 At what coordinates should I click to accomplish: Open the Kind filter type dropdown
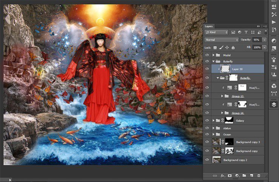tap(216, 32)
